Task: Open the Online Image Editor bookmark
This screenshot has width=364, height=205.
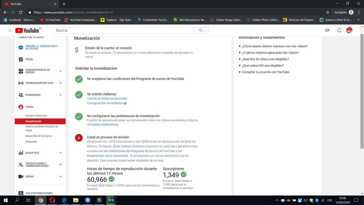Action: (x=226, y=20)
